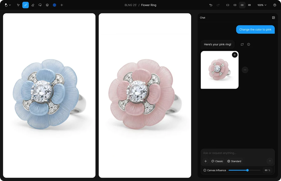
Task: Select the 'Change the color to pink' message
Action: (255, 29)
